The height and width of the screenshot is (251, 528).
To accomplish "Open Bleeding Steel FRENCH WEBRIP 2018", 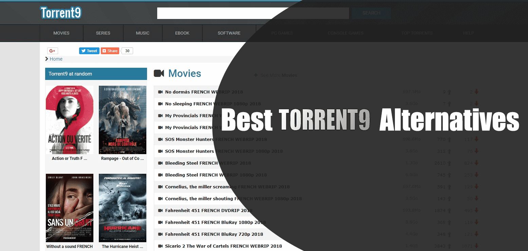I will tap(208, 163).
